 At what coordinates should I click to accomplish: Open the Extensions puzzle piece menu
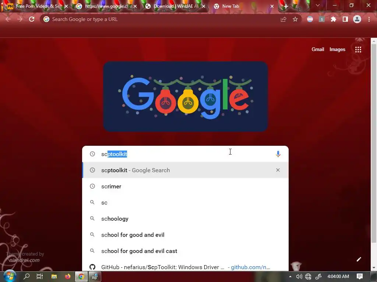pos(333,19)
